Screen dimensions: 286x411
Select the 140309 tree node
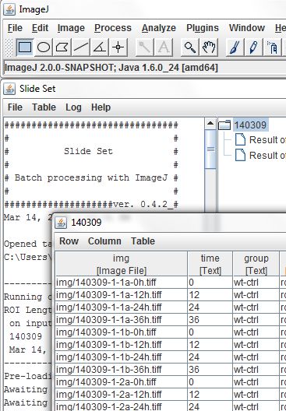(x=250, y=125)
